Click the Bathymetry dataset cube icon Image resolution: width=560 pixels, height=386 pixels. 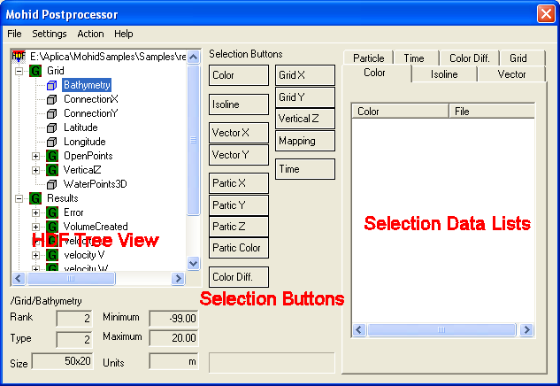(51, 85)
